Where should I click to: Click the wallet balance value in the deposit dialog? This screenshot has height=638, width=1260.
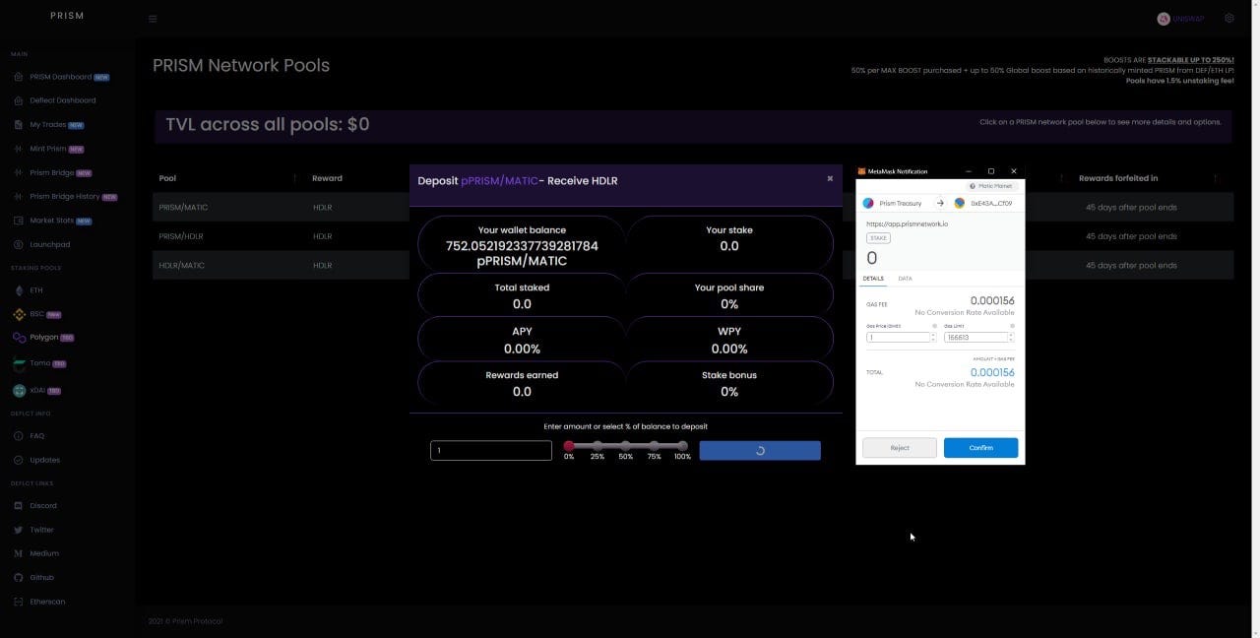pyautogui.click(x=522, y=253)
